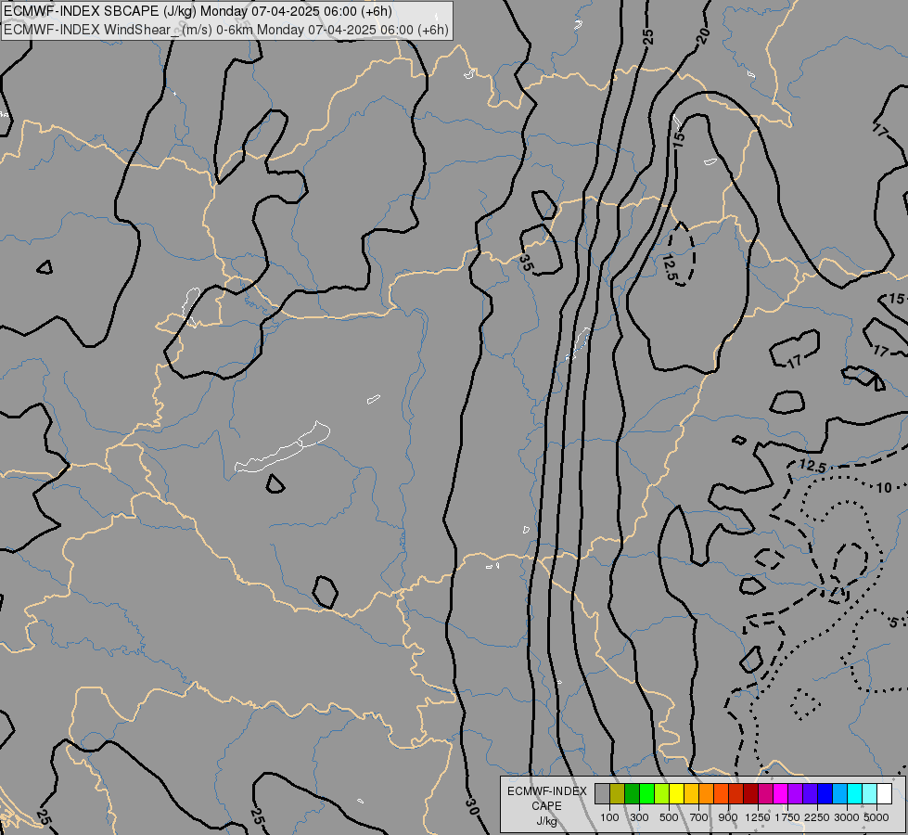
Task: Click the pink-magenta swatch right of 1250
Action: click(x=765, y=794)
